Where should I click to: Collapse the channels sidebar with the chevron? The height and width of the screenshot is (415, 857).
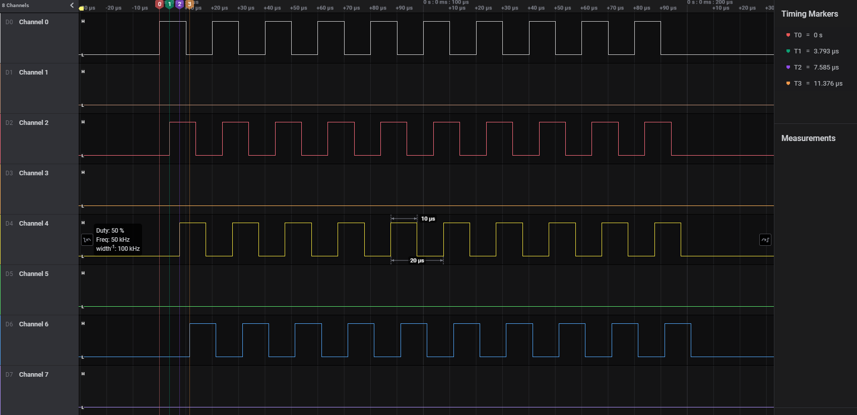72,5
